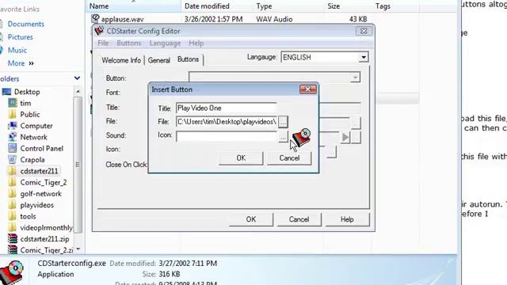Click the empty Icon field in Insert Button
Screen dimensions: 507x285
pyautogui.click(x=227, y=136)
